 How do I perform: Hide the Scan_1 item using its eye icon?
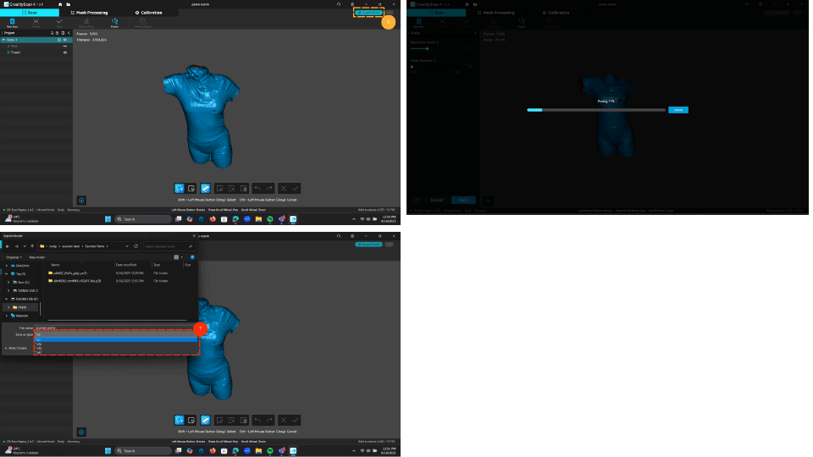pos(65,40)
